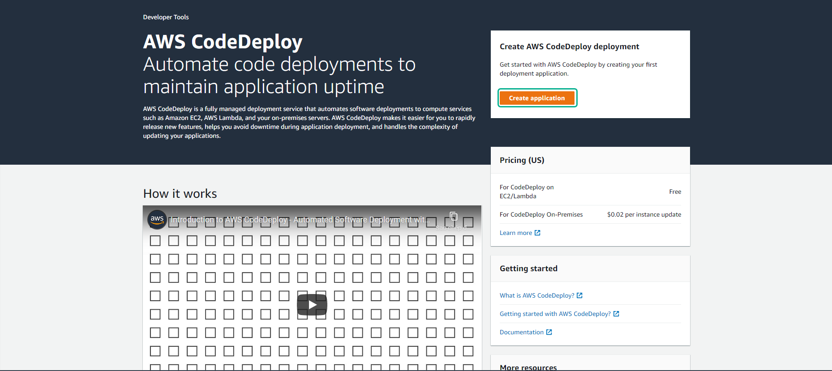
Task: Open the Documentation link
Action: click(x=526, y=332)
